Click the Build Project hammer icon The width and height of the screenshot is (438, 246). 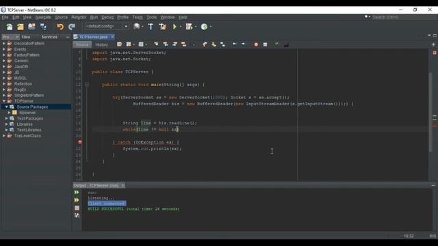[x=151, y=27]
